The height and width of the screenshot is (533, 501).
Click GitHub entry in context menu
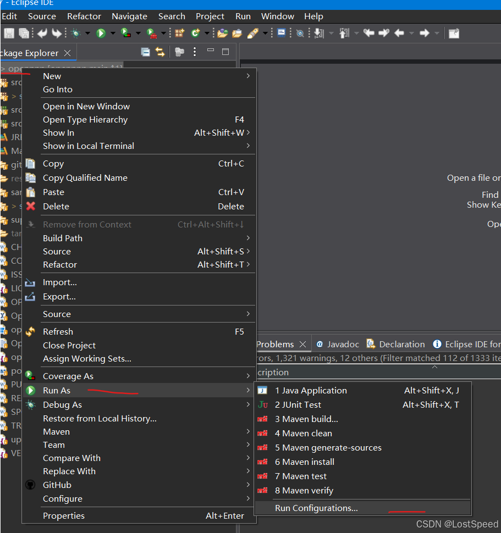139,485
